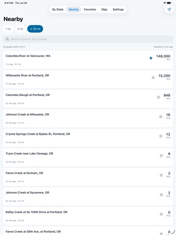Favorite Kelley Creek at Se 159th star
This screenshot has height=235, width=176.
pos(161,214)
